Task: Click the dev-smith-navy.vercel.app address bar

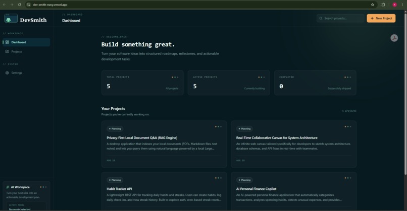Action: (201, 5)
